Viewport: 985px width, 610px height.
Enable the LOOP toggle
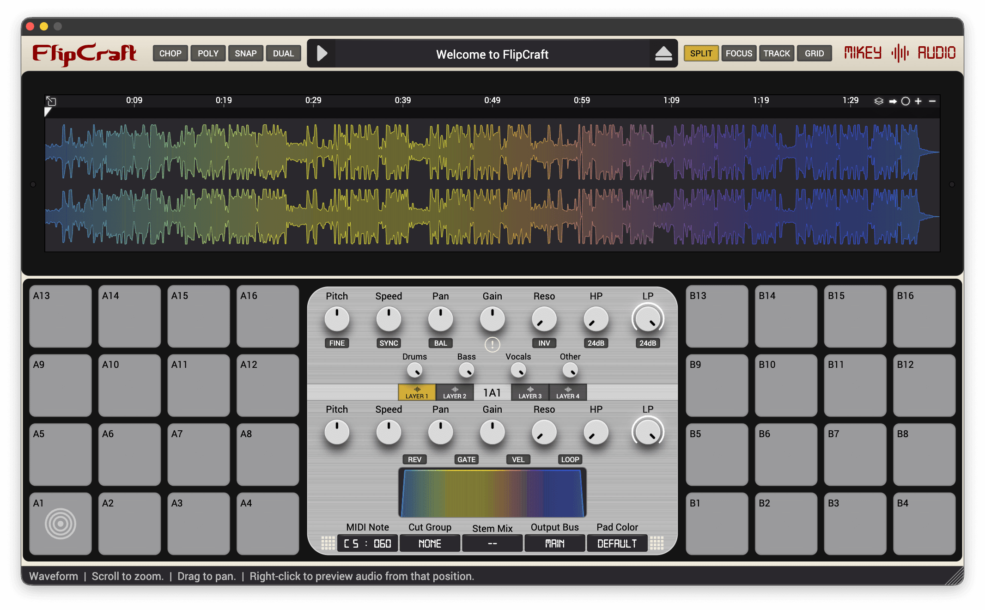570,459
